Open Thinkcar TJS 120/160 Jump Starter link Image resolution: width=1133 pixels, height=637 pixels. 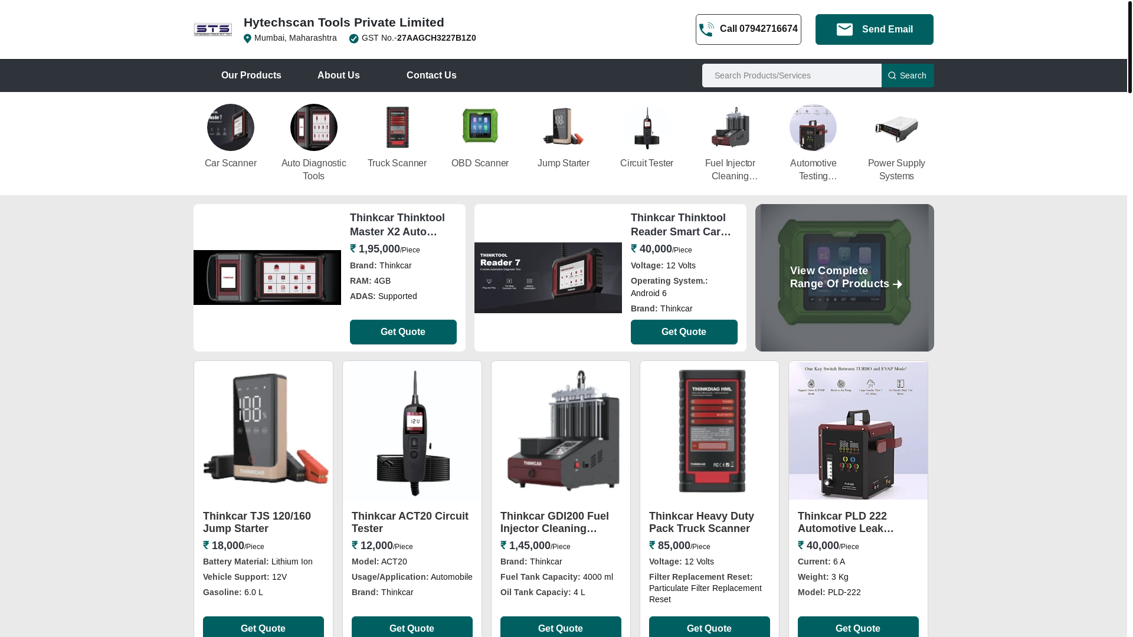click(257, 523)
